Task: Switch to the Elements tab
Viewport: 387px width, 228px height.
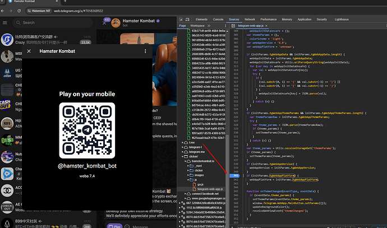Action: [201, 20]
